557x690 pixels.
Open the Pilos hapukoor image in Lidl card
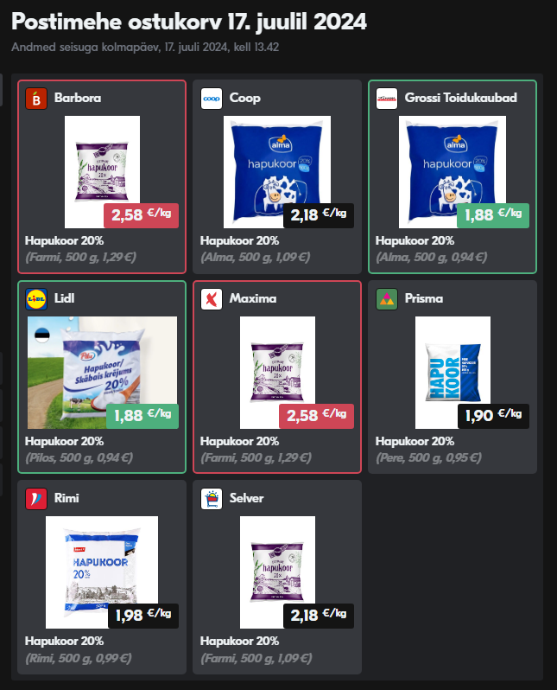pyautogui.click(x=102, y=373)
